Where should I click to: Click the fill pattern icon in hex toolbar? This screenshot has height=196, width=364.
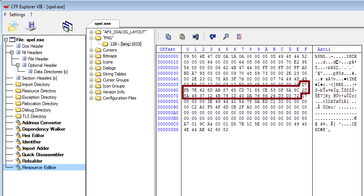(239, 37)
